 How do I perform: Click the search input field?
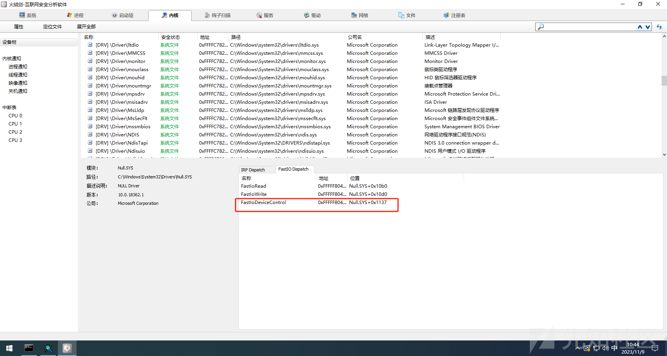pos(590,27)
